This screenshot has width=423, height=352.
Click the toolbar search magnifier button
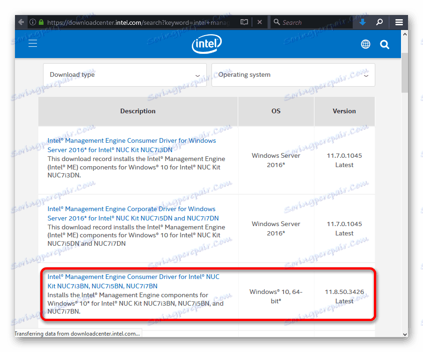click(x=379, y=22)
